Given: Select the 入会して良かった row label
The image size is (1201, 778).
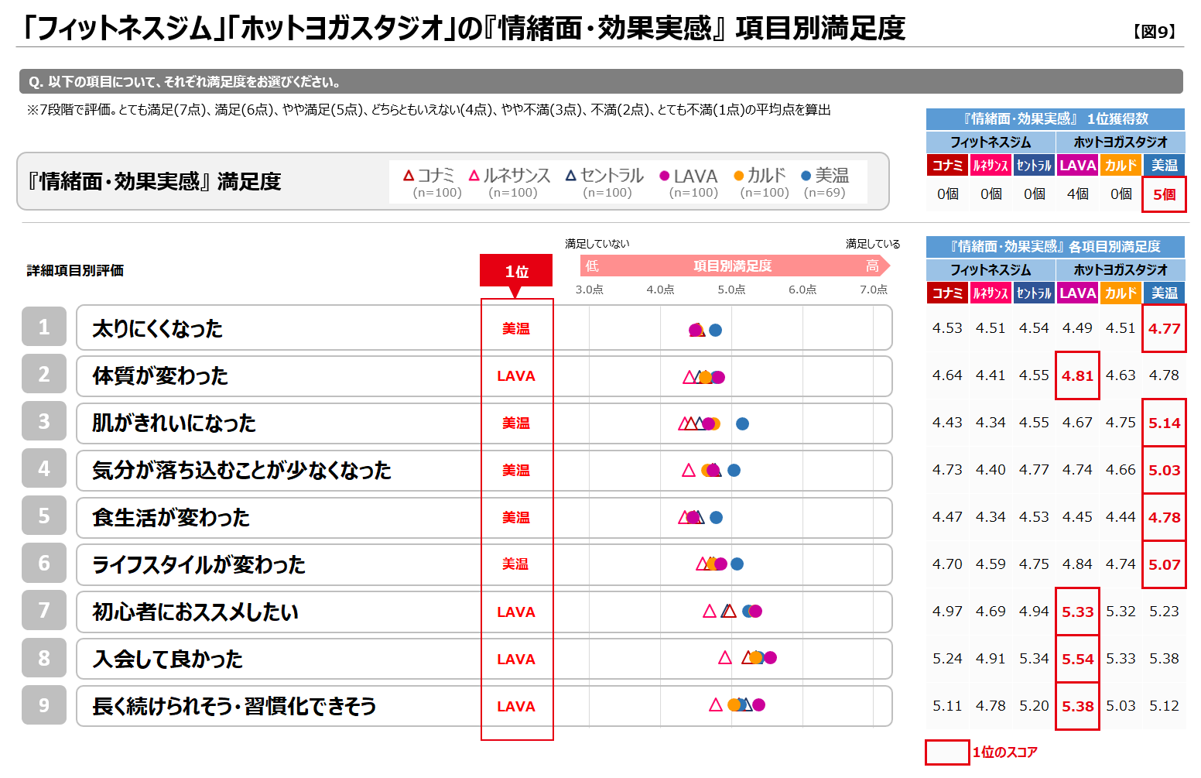Looking at the screenshot, I should coord(168,660).
